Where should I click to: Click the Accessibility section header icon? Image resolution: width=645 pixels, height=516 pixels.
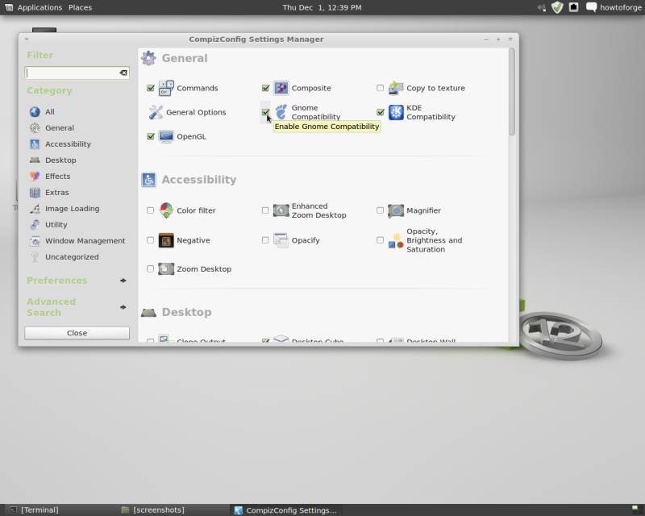[148, 180]
